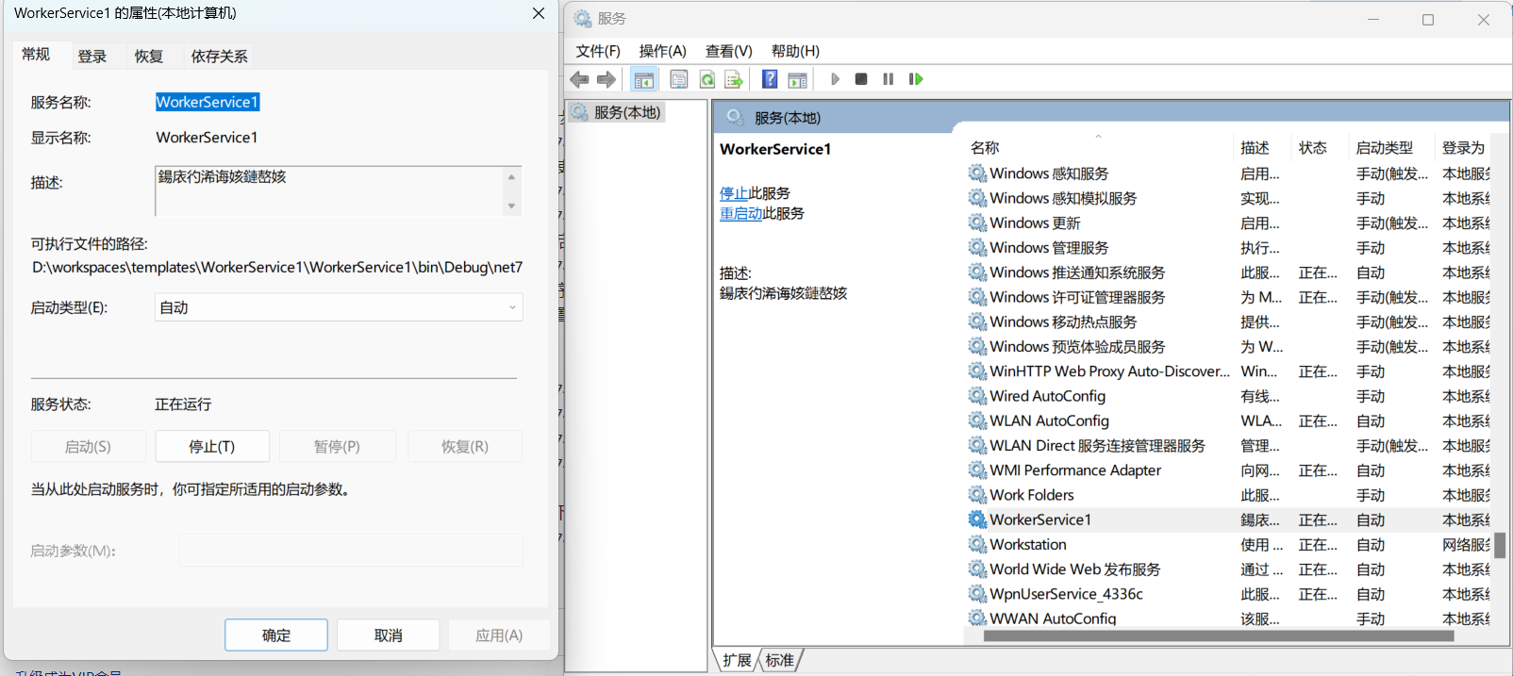Open Properties toolbar icon in Services window
This screenshot has height=676, width=1513.
pos(678,79)
